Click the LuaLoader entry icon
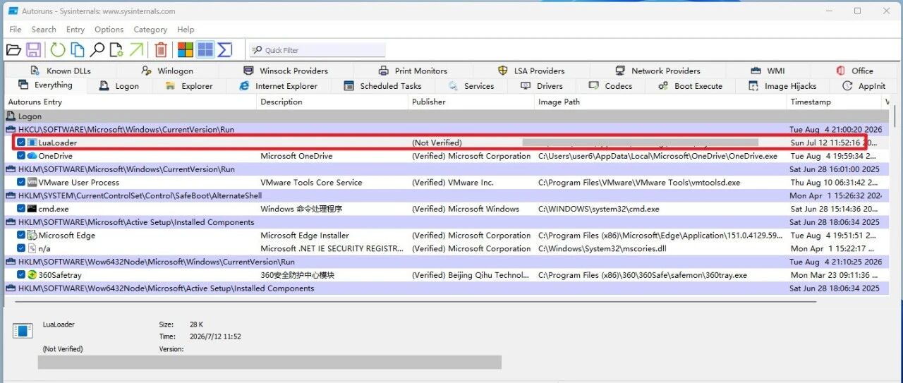 pyautogui.click(x=32, y=142)
